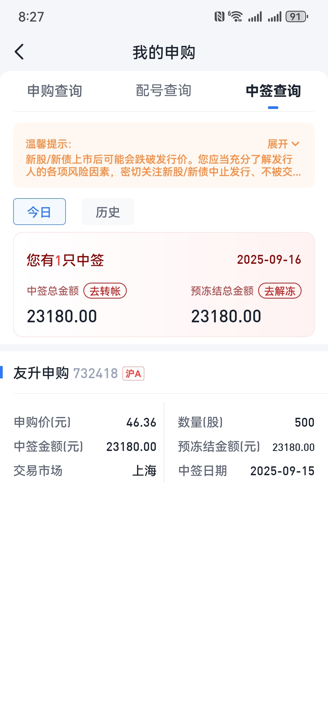Select the 今日 filter
Viewport: 328px width, 725px height.
39,212
